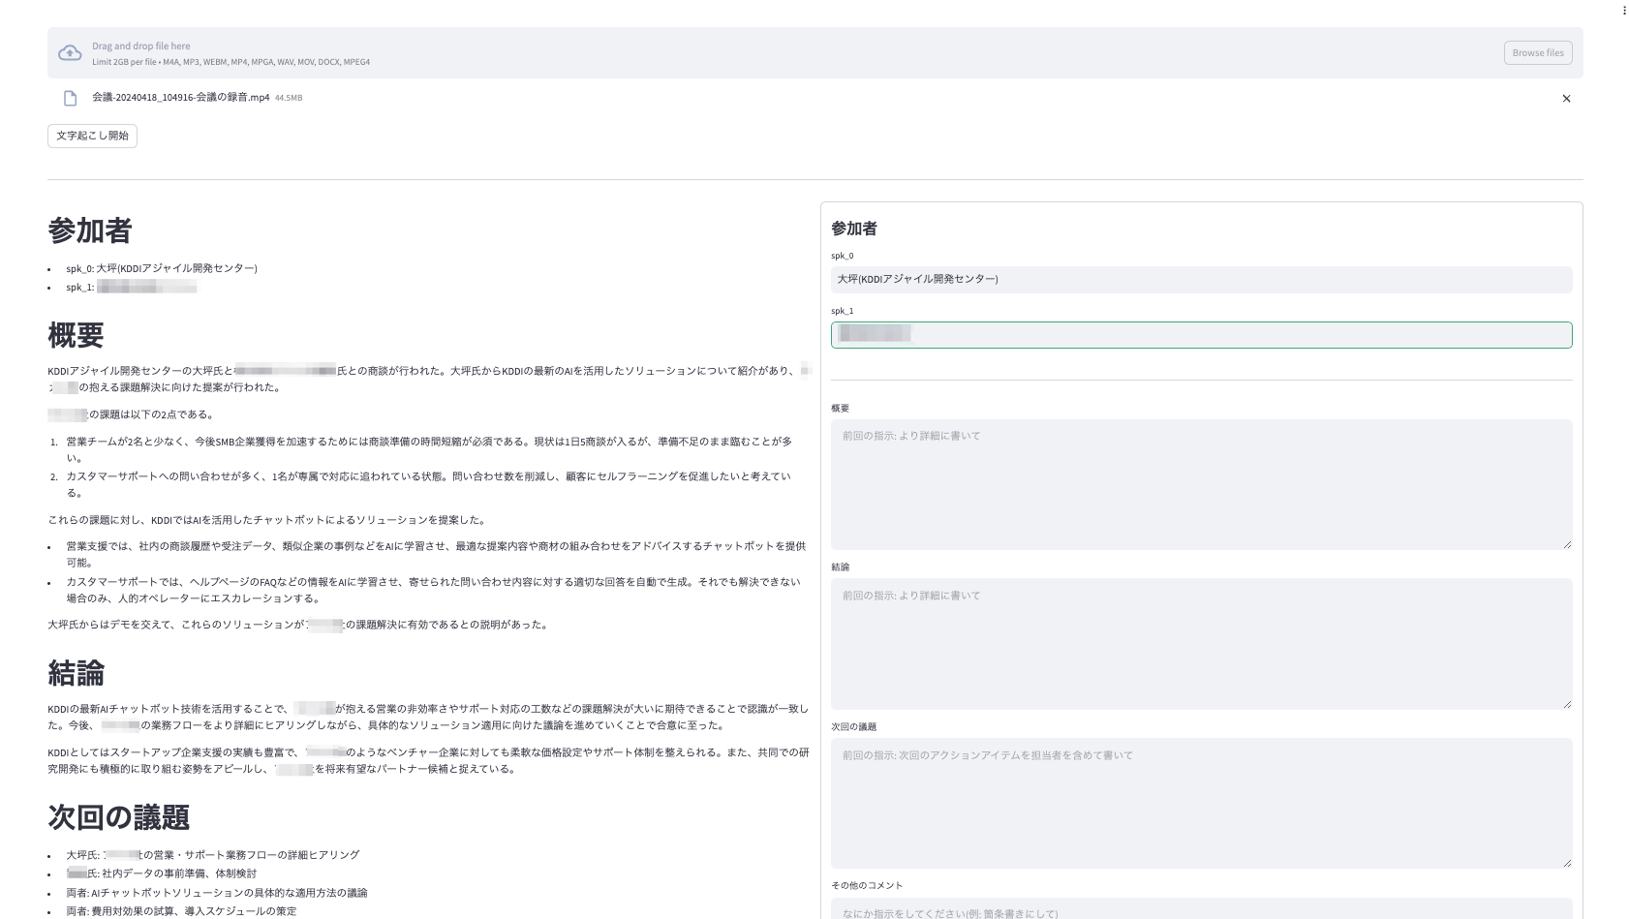This screenshot has height=919, width=1629.
Task: Remove the uploaded mp4 file
Action: pyautogui.click(x=1566, y=98)
